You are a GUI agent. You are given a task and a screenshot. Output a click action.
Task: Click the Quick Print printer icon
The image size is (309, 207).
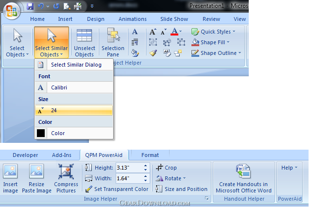pyautogui.click(x=78, y=6)
